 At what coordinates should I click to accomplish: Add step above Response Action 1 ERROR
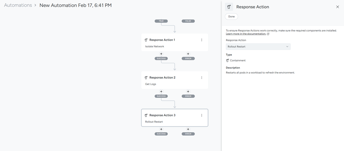click(188, 54)
